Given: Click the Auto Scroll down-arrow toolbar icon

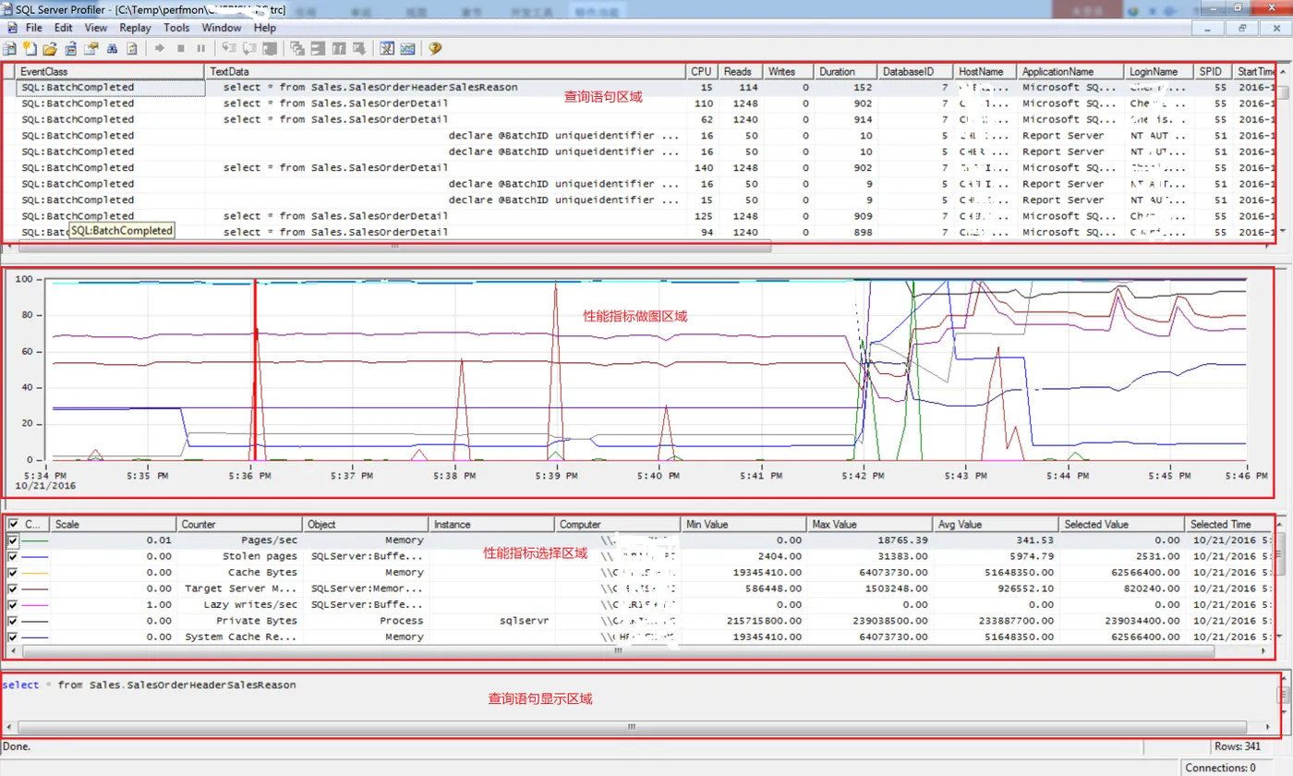Looking at the screenshot, I should [359, 49].
